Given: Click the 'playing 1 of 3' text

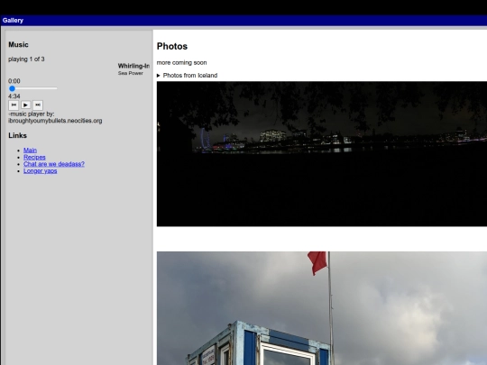Looking at the screenshot, I should (26, 59).
